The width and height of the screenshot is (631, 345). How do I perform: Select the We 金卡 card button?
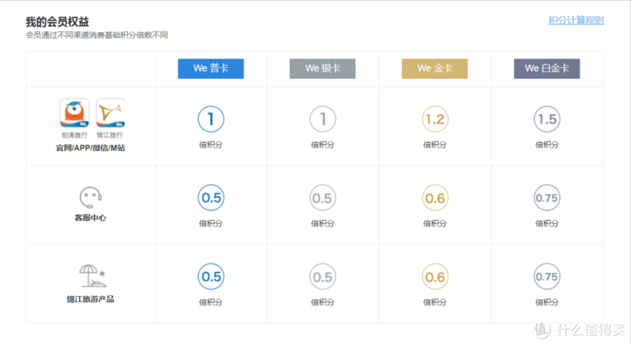tap(435, 68)
